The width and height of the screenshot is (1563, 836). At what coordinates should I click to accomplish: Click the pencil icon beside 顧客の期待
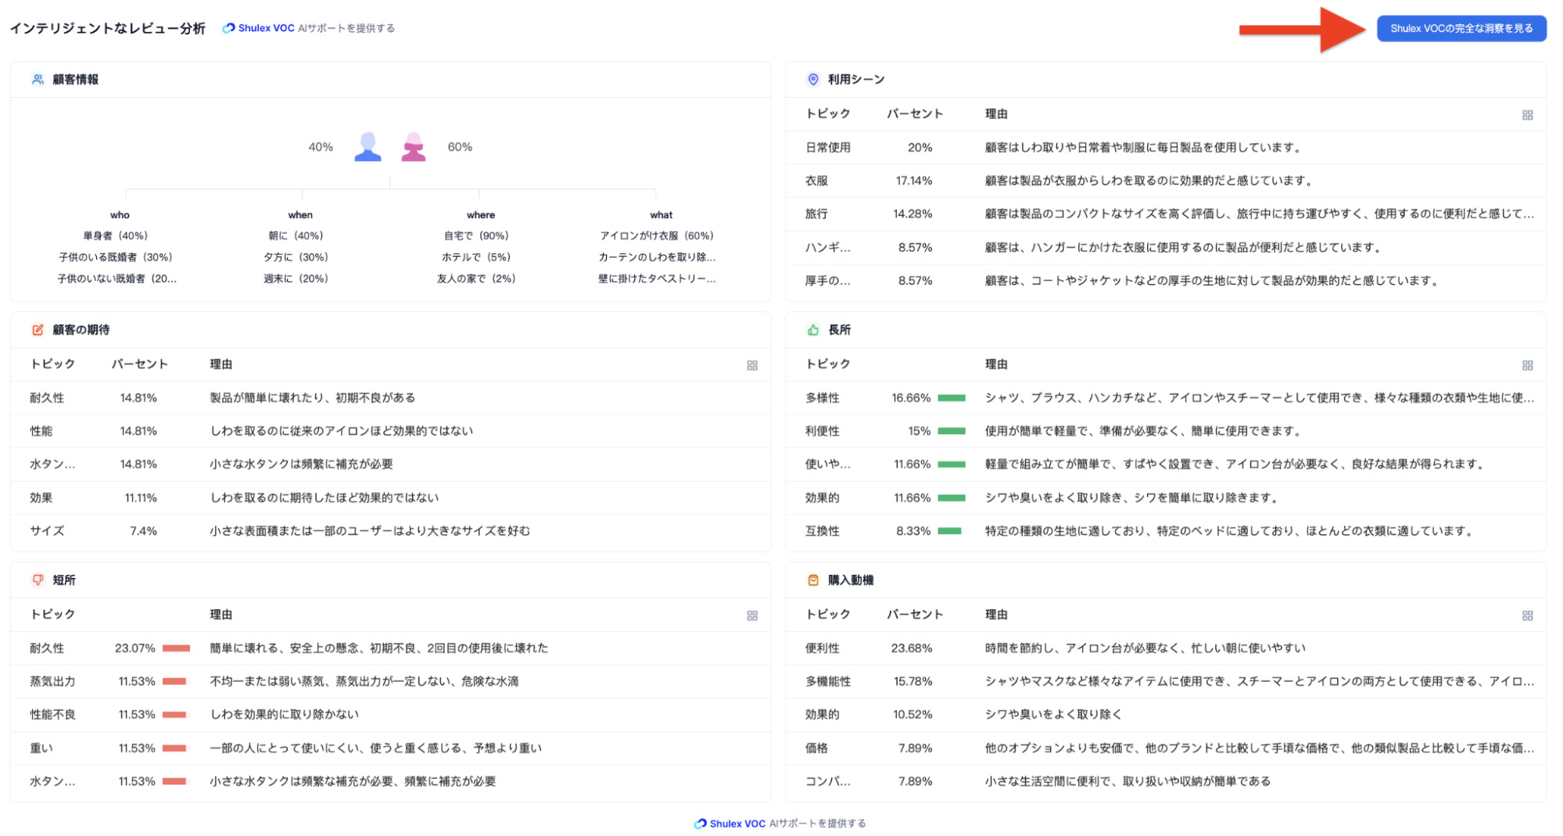37,330
